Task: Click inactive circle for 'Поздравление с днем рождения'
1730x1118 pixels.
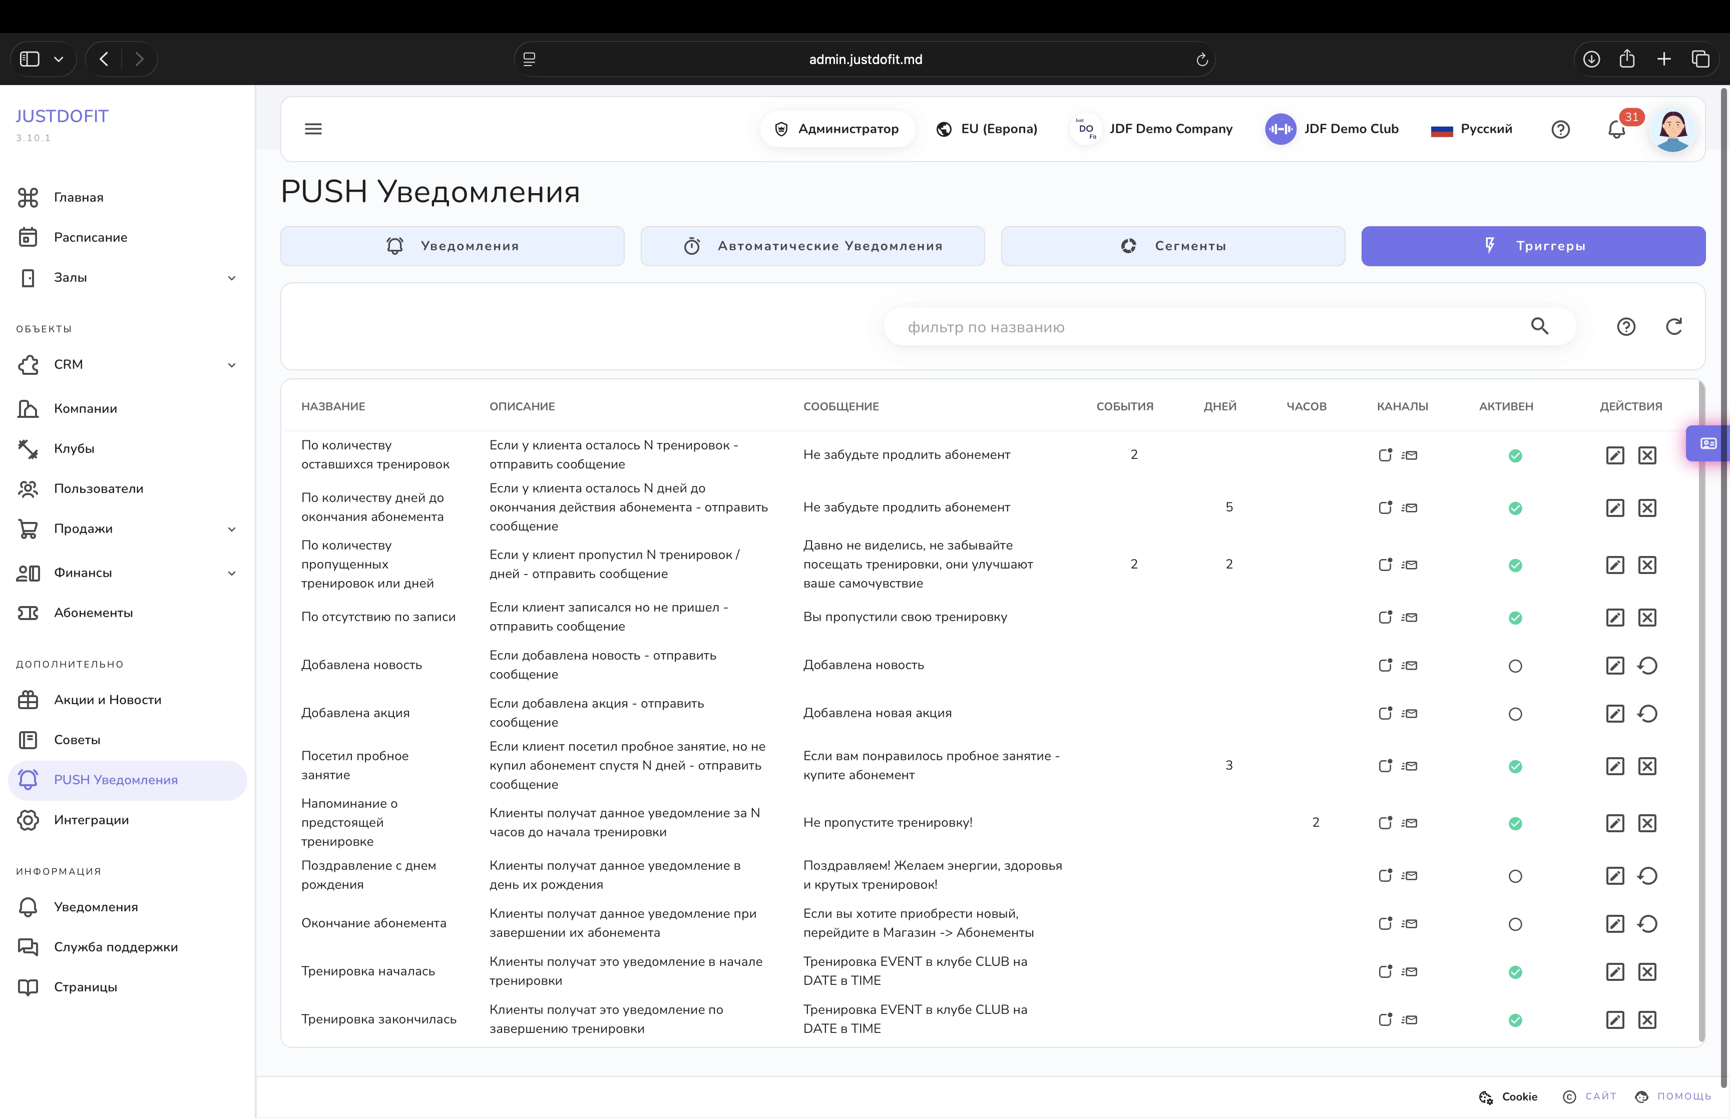Action: pyautogui.click(x=1515, y=876)
